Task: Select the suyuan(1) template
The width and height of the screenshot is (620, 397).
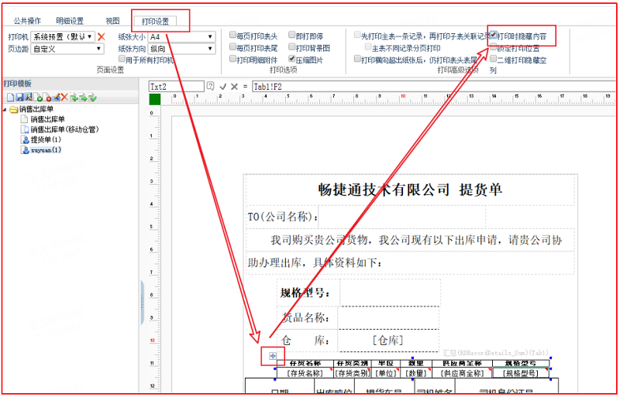Action: click(x=46, y=150)
